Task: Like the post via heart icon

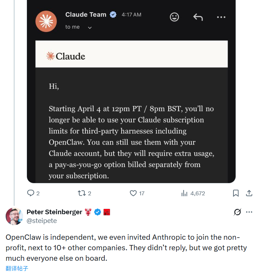Action: 133,193
